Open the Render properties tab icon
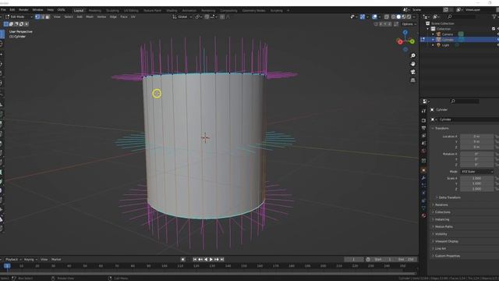499x281 pixels. coord(423,120)
